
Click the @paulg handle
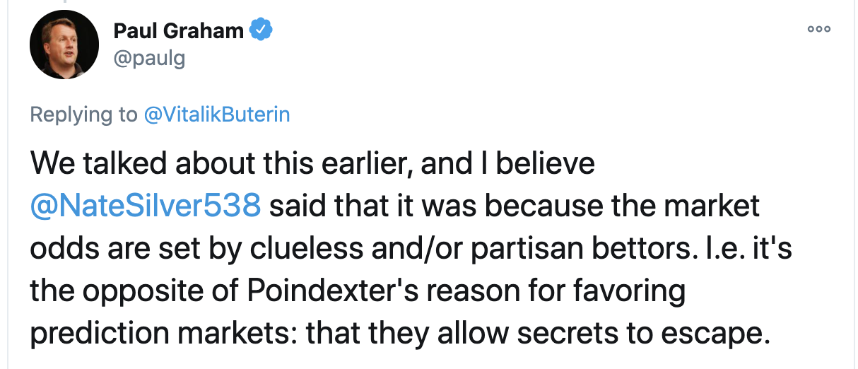coord(148,57)
